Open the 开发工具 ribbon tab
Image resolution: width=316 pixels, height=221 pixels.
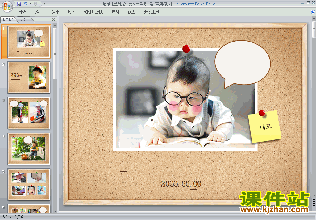(x=152, y=12)
